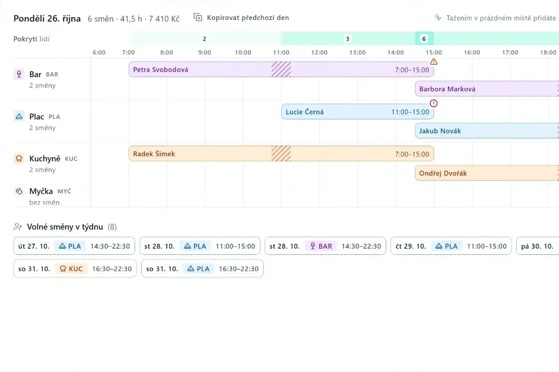This screenshot has height=372, width=559.
Task: Pick the open shift st 28. 10. BAR 14:30–22:30
Action: click(x=325, y=246)
